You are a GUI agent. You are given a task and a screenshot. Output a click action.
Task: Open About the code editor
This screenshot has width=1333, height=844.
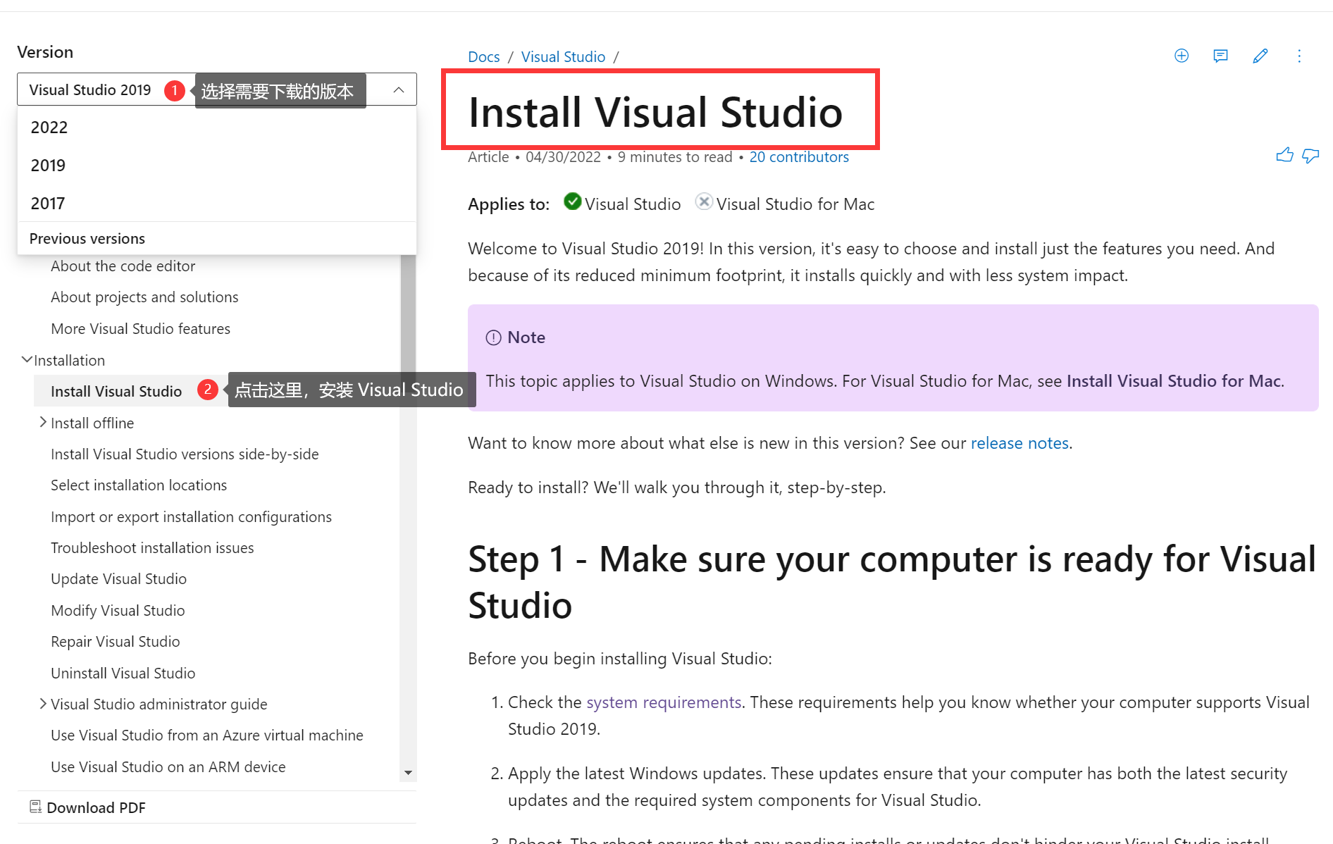[x=123, y=266]
